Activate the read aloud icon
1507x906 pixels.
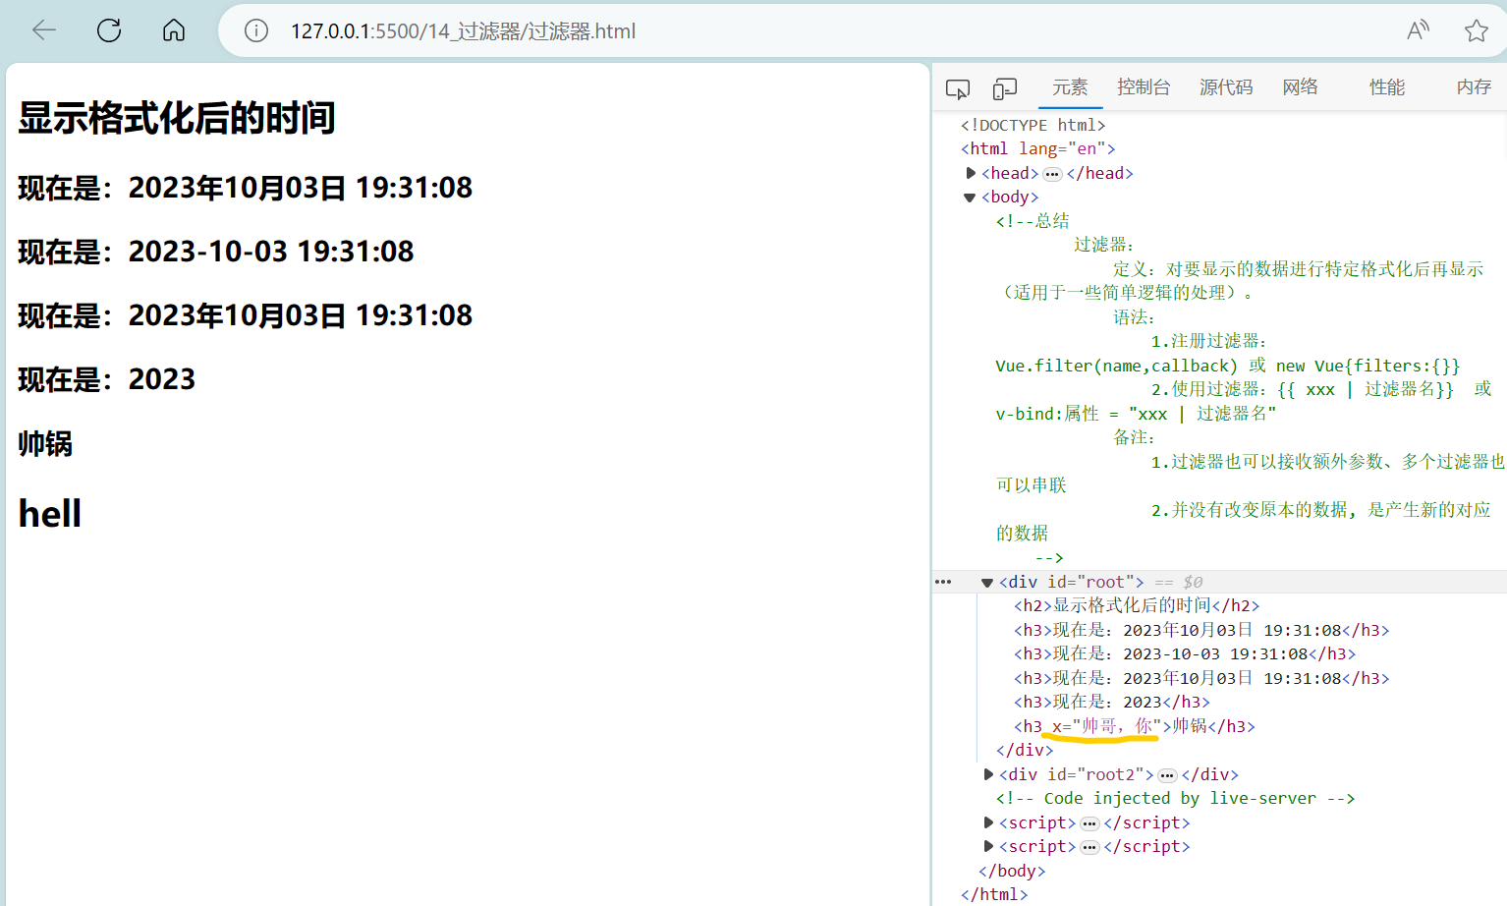coord(1418,30)
